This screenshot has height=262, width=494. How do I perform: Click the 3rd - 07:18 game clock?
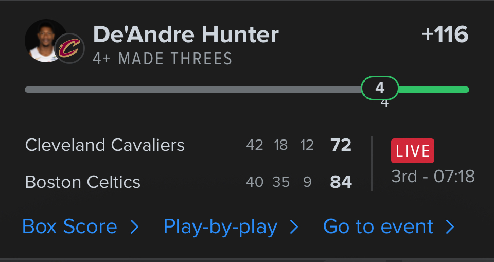(x=433, y=177)
